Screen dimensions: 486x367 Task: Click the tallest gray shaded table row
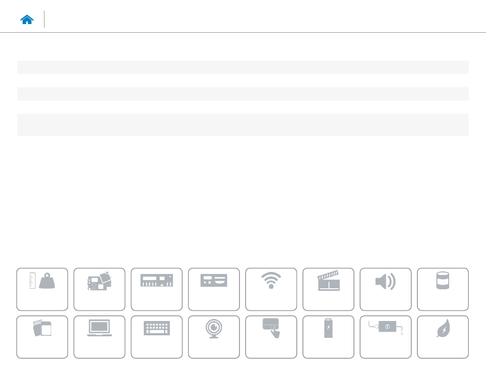pos(243,125)
